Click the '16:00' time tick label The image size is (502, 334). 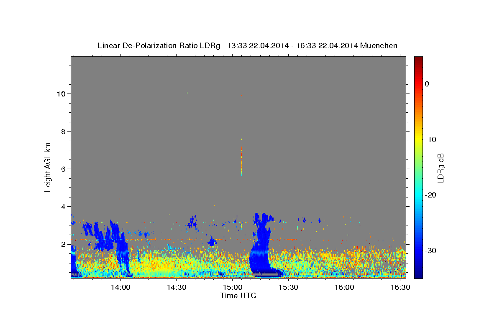click(x=344, y=287)
